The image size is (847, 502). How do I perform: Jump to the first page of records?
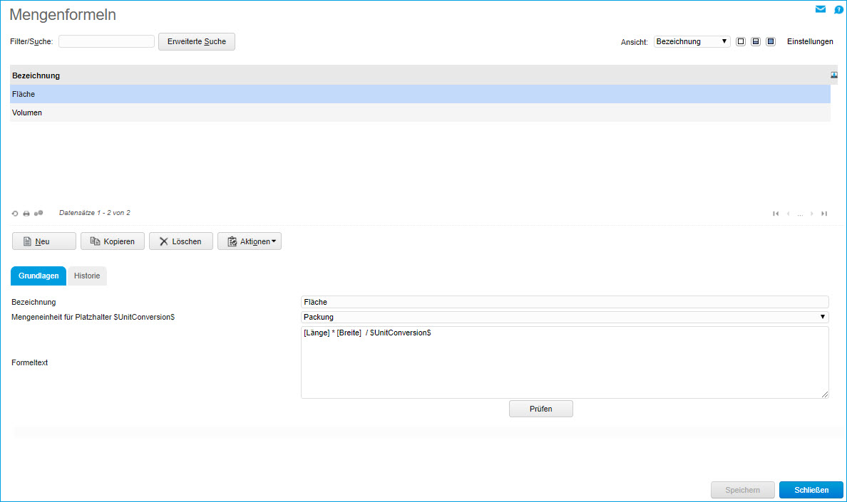pos(776,214)
